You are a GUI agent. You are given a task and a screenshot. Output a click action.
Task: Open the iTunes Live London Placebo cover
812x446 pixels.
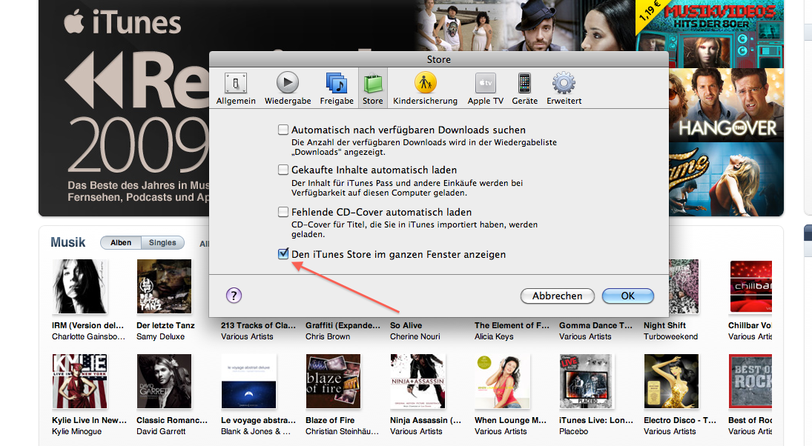(587, 382)
